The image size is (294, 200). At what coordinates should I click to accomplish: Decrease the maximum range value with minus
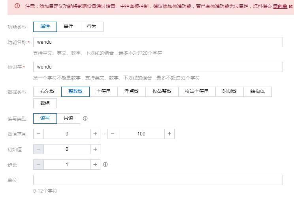pos(113,134)
